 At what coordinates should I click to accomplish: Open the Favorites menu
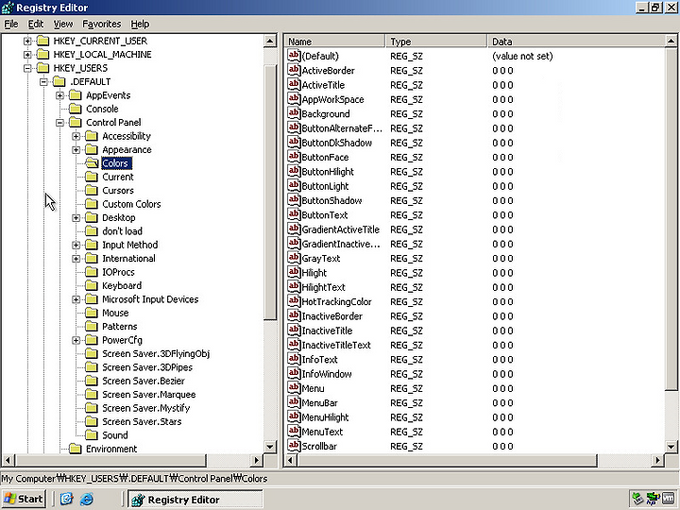(102, 24)
